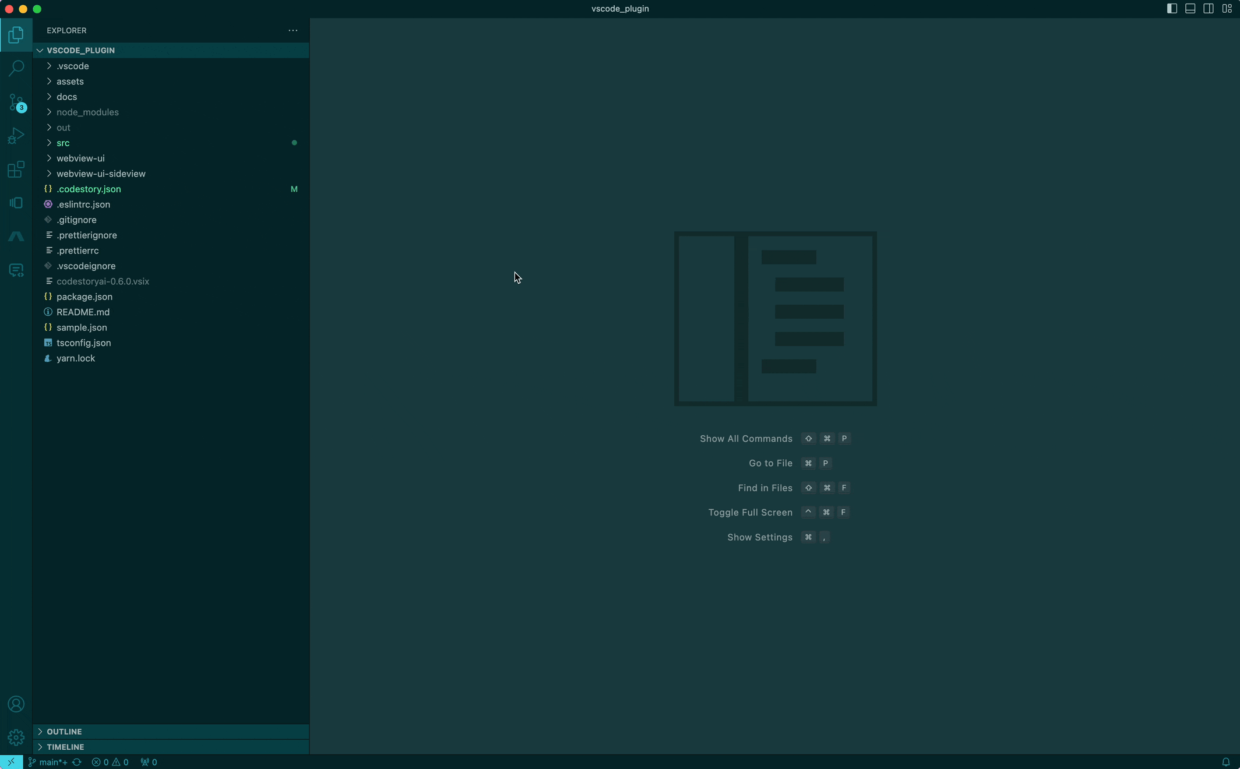This screenshot has height=769, width=1240.
Task: Open the Extensions view icon
Action: click(16, 170)
